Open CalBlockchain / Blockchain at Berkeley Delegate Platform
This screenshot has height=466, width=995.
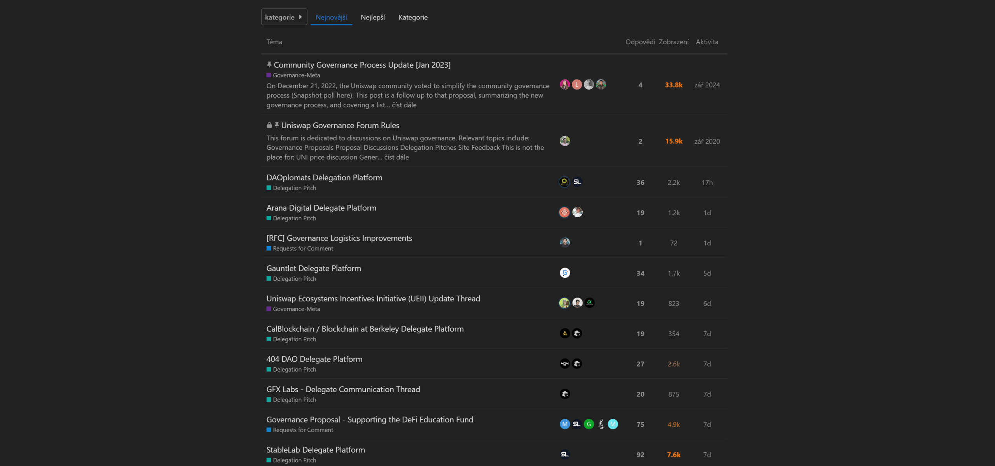point(365,329)
